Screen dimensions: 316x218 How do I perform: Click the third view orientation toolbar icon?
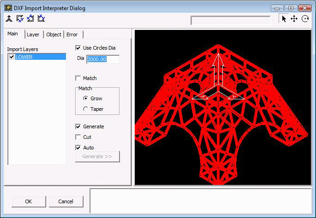pos(30,19)
